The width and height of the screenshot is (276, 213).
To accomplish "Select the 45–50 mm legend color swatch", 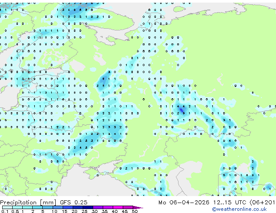I will [x=128, y=207].
